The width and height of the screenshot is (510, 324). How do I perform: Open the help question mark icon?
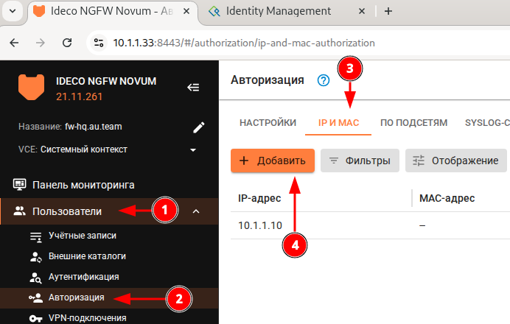[323, 80]
